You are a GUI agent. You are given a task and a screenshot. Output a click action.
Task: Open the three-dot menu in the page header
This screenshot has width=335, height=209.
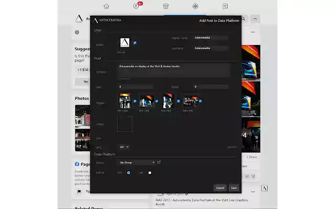click(x=255, y=19)
